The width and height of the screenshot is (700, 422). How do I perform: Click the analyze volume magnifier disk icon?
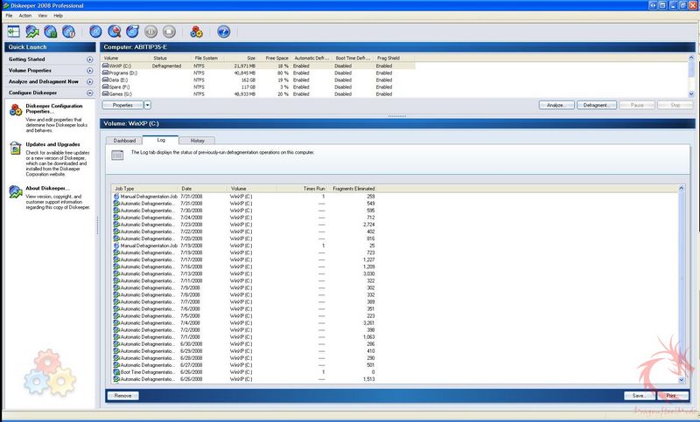click(115, 31)
